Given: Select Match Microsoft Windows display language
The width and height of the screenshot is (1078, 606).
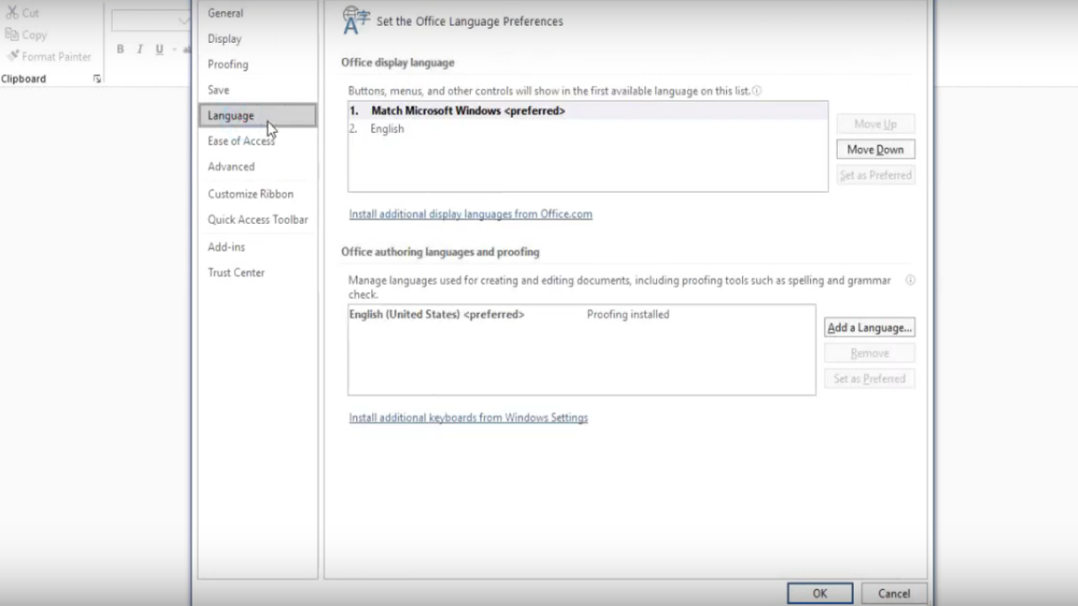Looking at the screenshot, I should pos(588,111).
